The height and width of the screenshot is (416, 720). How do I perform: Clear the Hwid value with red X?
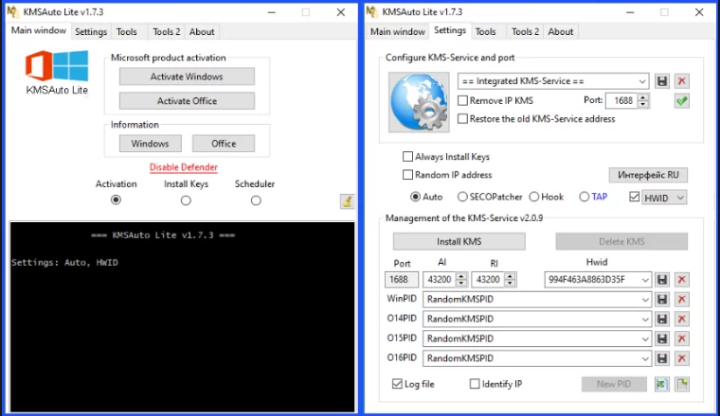point(682,280)
